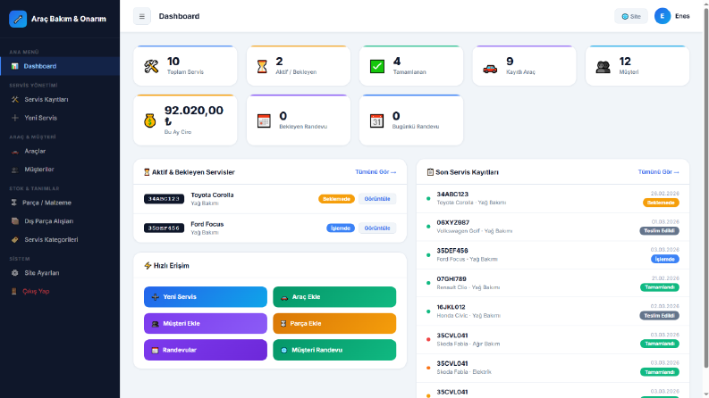Click Çıkış Yap to log out
709x398 pixels.
tap(60, 291)
